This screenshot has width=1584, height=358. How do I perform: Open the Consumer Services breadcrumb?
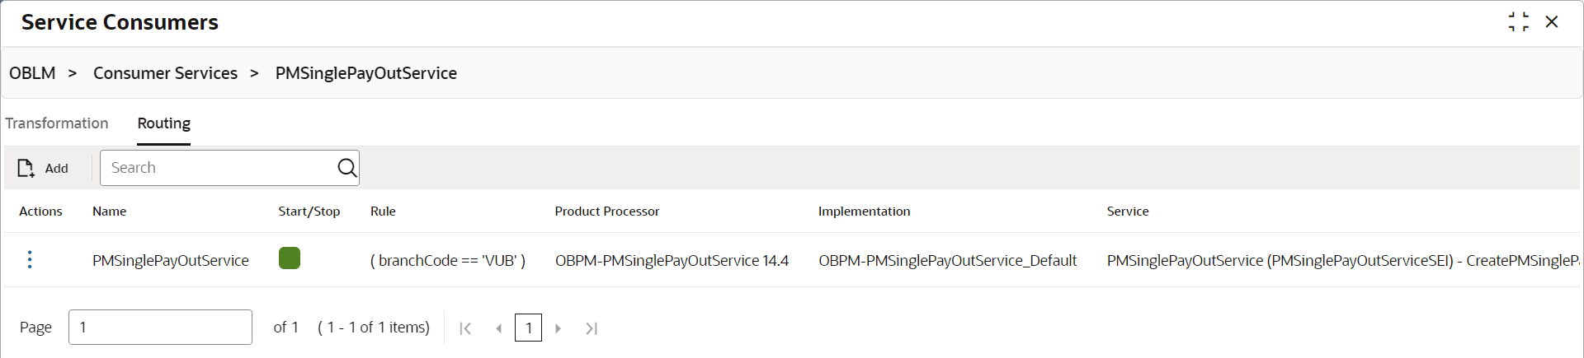click(x=165, y=73)
